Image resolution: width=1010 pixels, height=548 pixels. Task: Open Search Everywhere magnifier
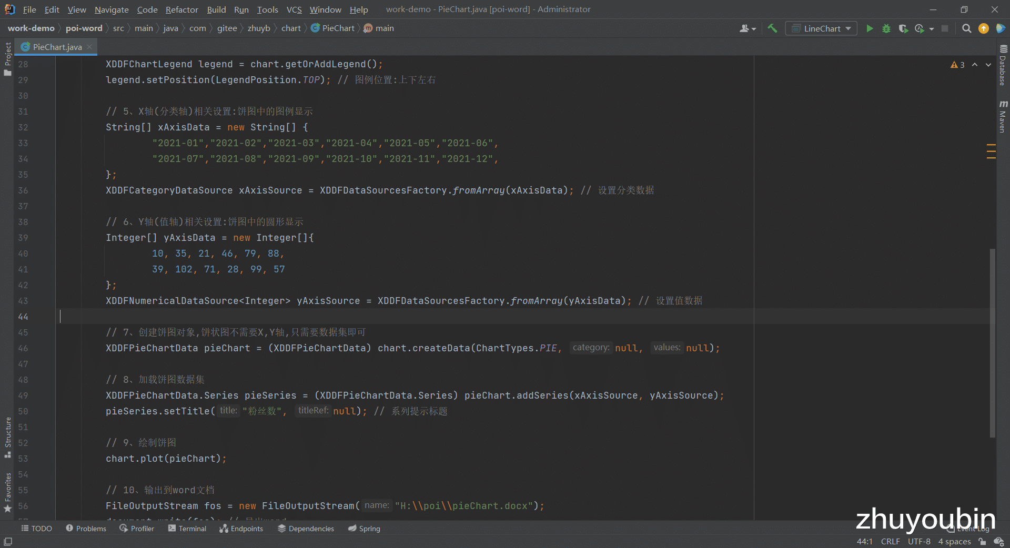(x=966, y=28)
